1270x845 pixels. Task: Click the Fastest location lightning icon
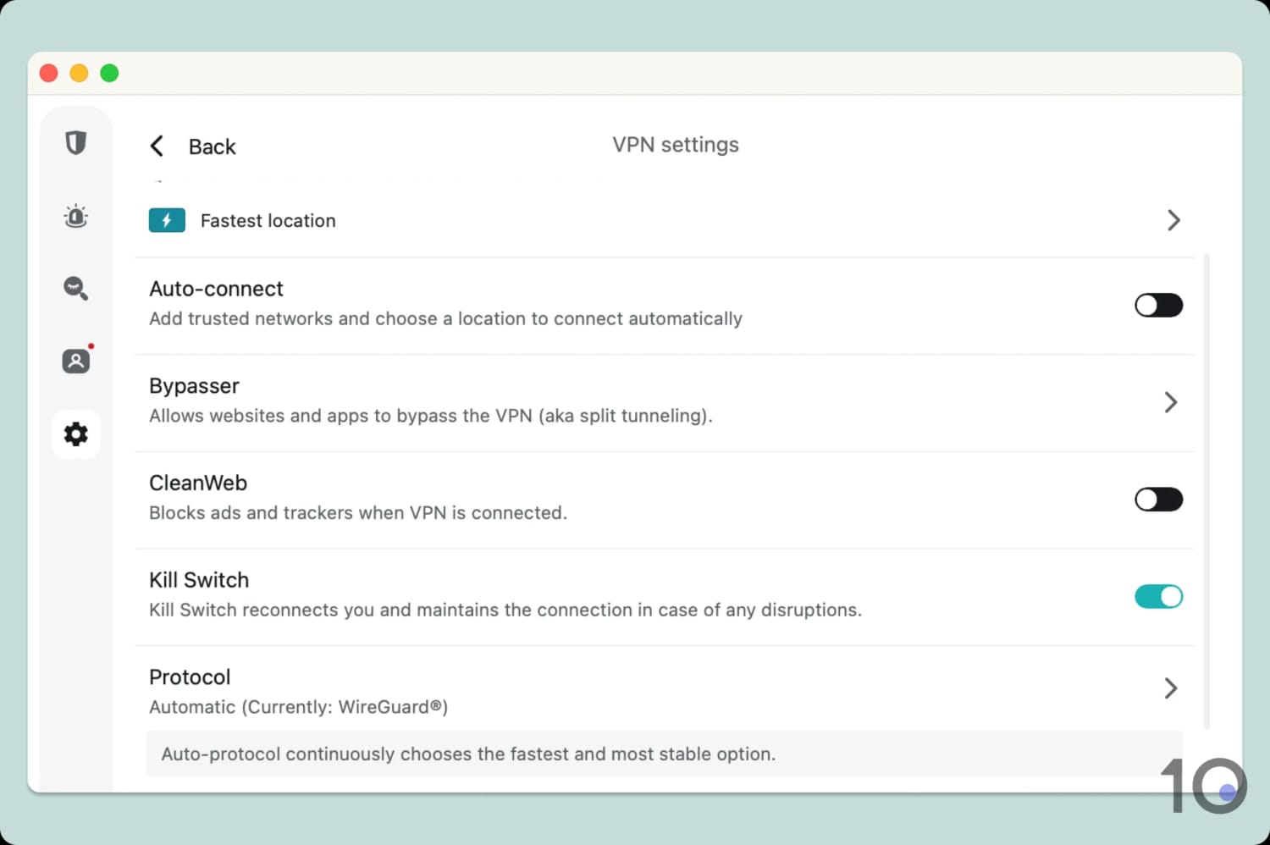click(x=167, y=220)
